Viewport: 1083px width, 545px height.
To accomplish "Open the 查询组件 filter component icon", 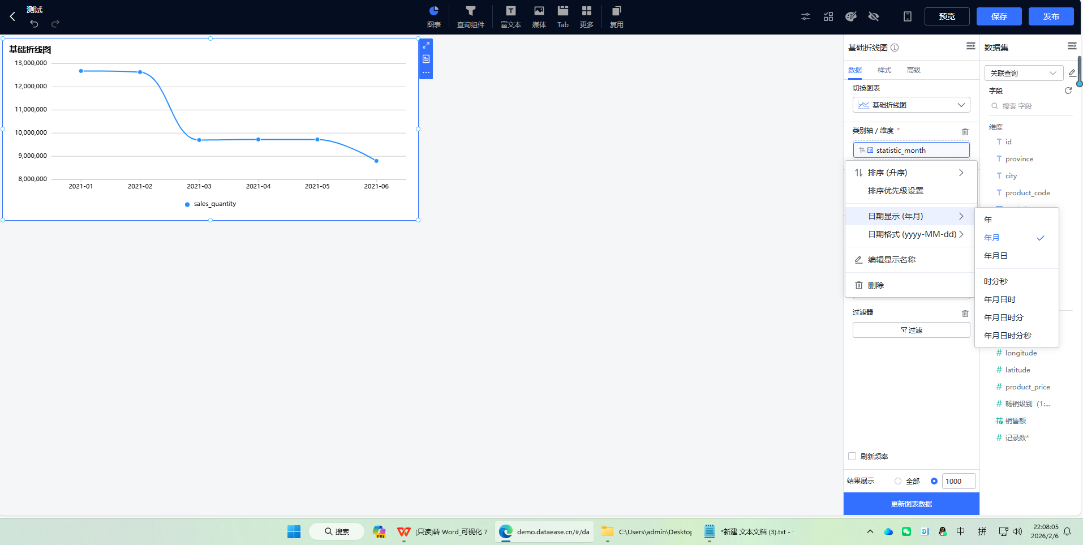I will (x=471, y=16).
